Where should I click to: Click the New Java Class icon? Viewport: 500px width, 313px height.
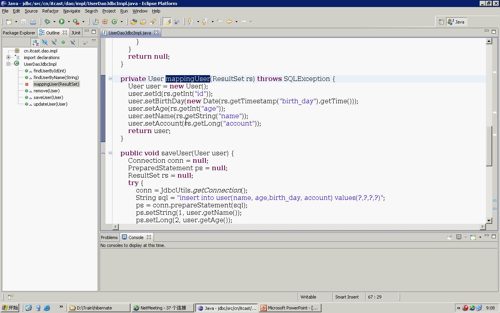pyautogui.click(x=114, y=22)
